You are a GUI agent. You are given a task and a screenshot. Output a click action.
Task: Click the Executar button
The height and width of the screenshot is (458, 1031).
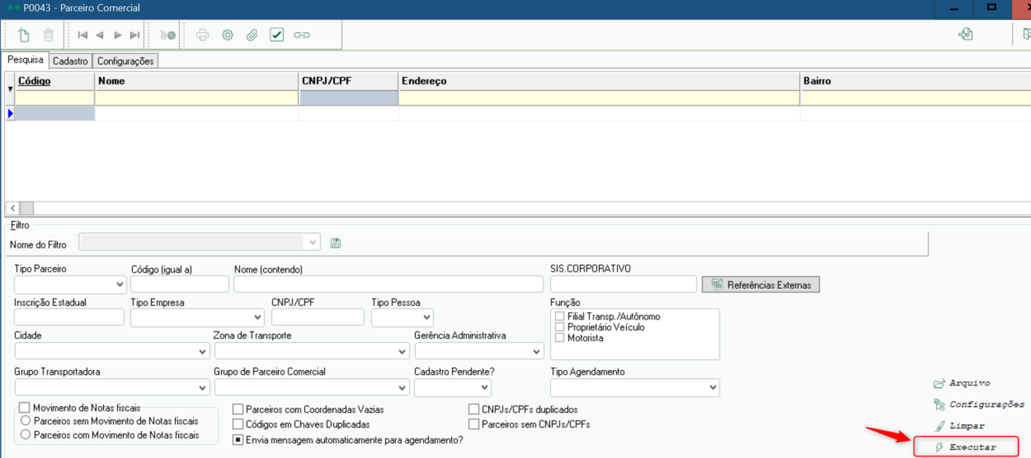[966, 447]
